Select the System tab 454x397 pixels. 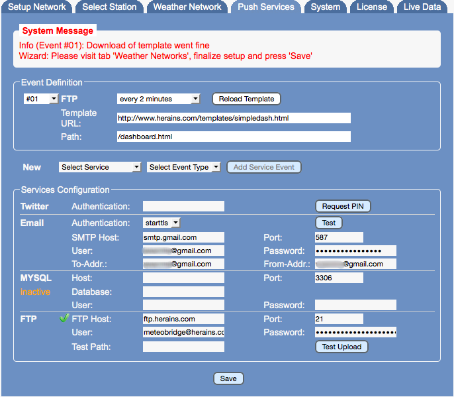point(325,7)
